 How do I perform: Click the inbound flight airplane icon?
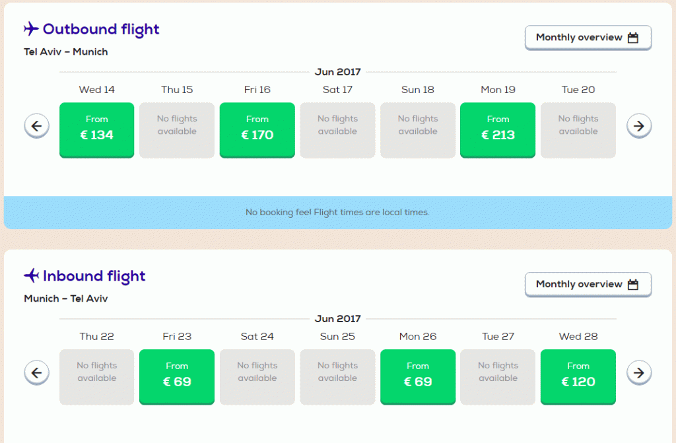pos(31,275)
